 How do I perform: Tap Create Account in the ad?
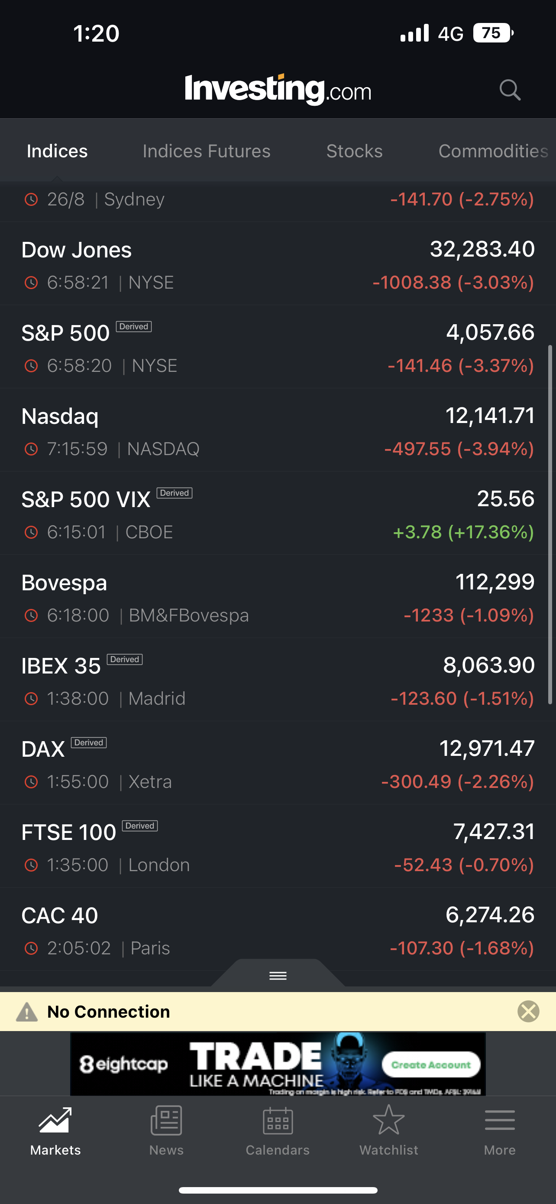click(x=430, y=1065)
